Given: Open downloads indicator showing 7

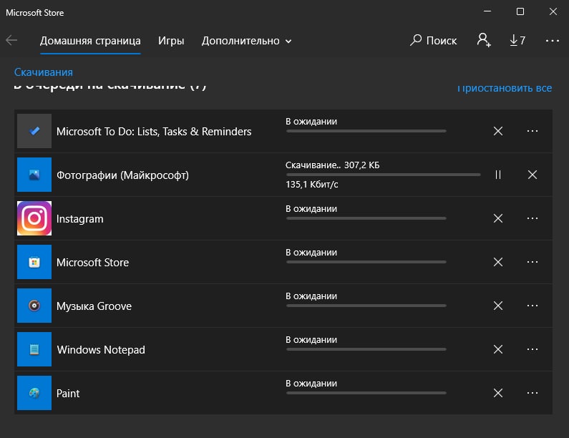Looking at the screenshot, I should pos(517,40).
